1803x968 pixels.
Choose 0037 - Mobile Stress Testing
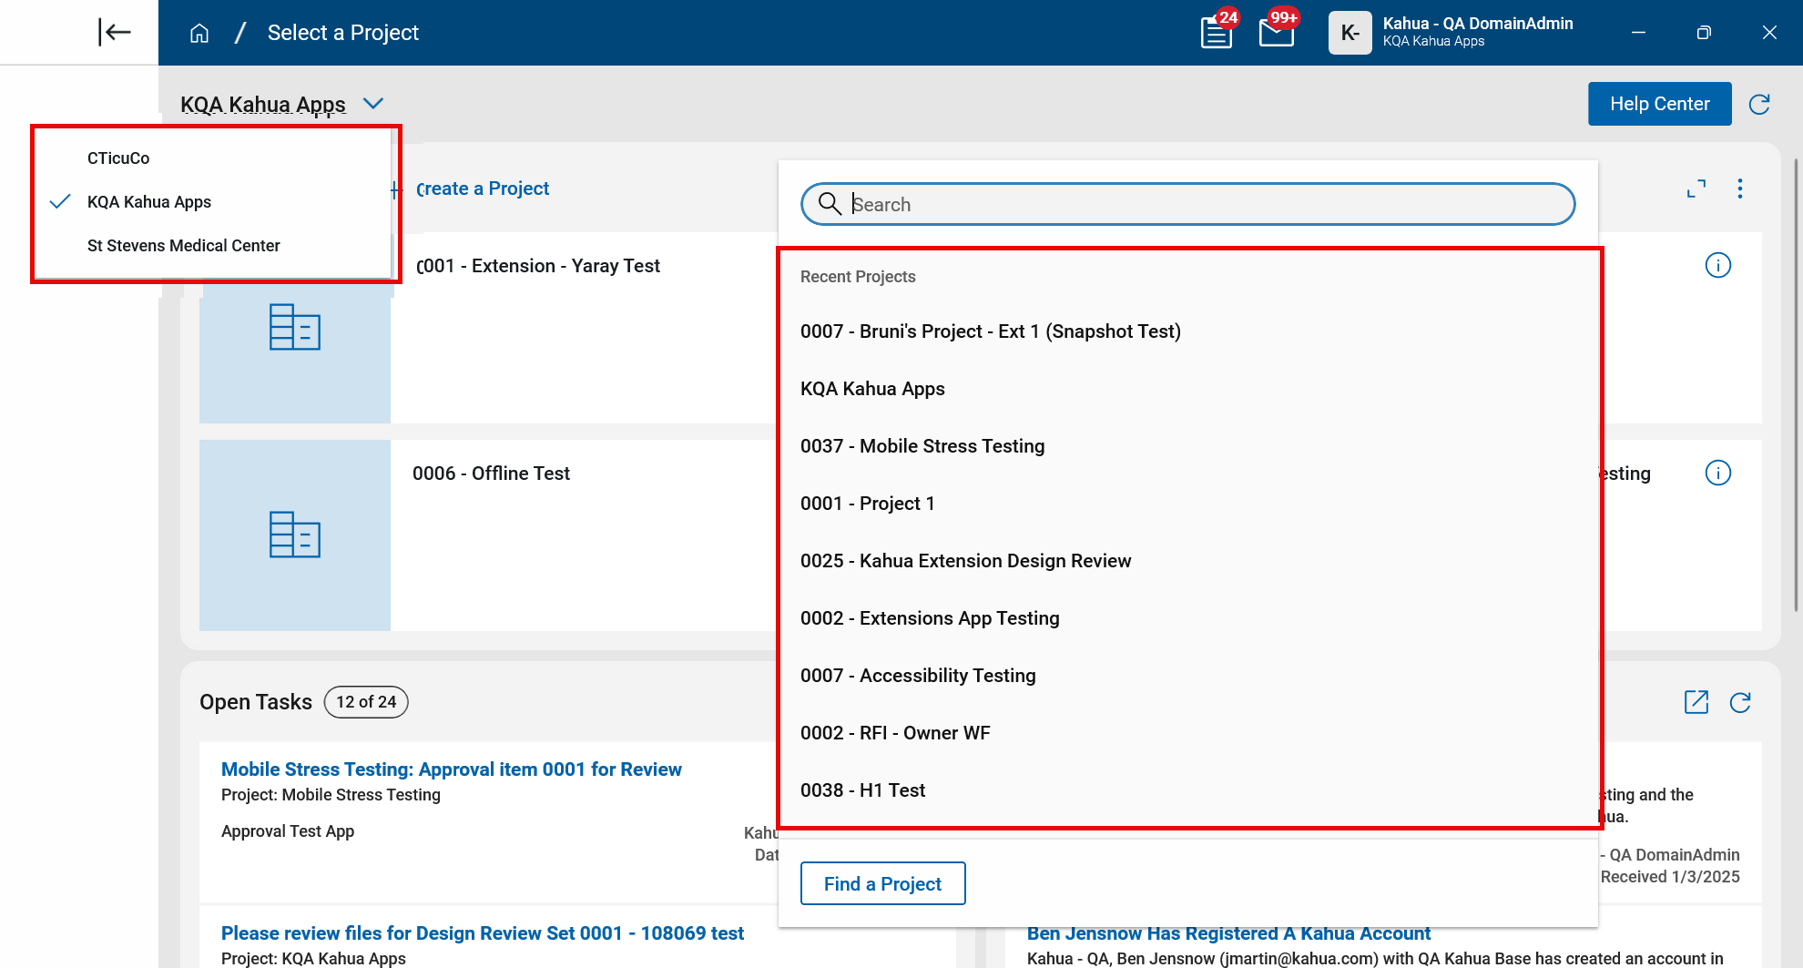click(1187, 446)
